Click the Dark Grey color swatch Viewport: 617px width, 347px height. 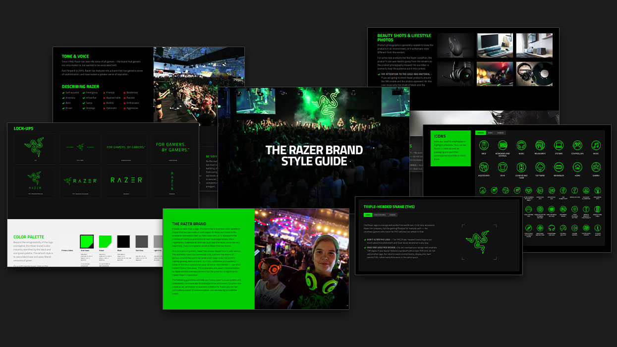click(142, 241)
